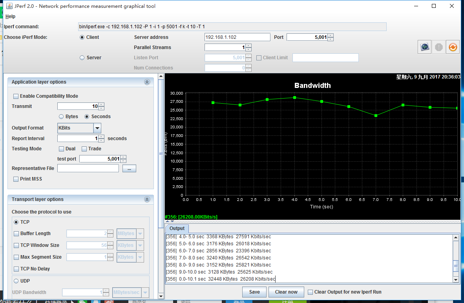This screenshot has height=303, width=464.
Task: Select the Output tab
Action: coord(177,228)
